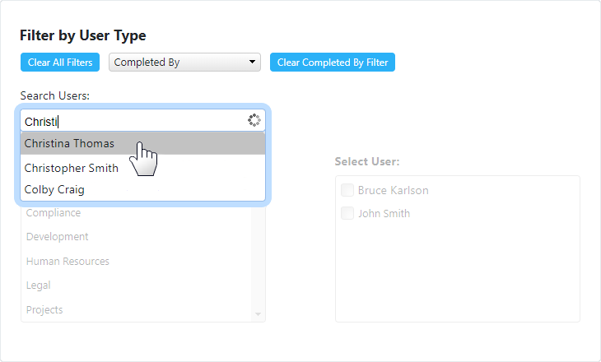Click the John Smith user label
The image size is (601, 362).
click(384, 213)
